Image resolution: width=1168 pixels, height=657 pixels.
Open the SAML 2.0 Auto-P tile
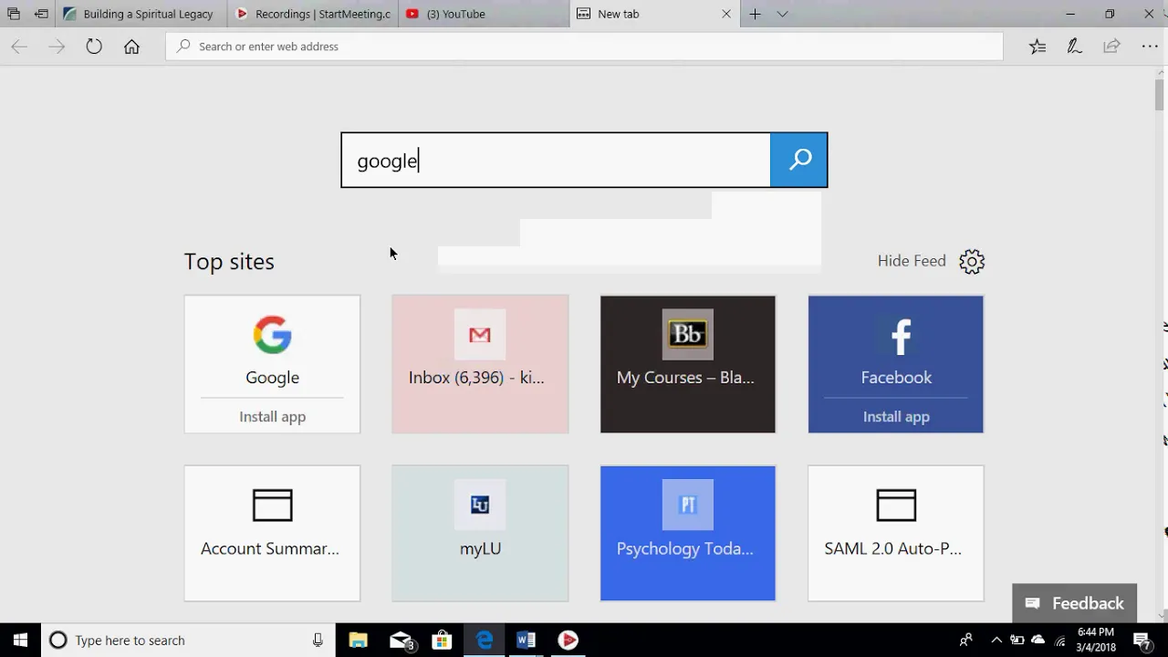click(896, 534)
